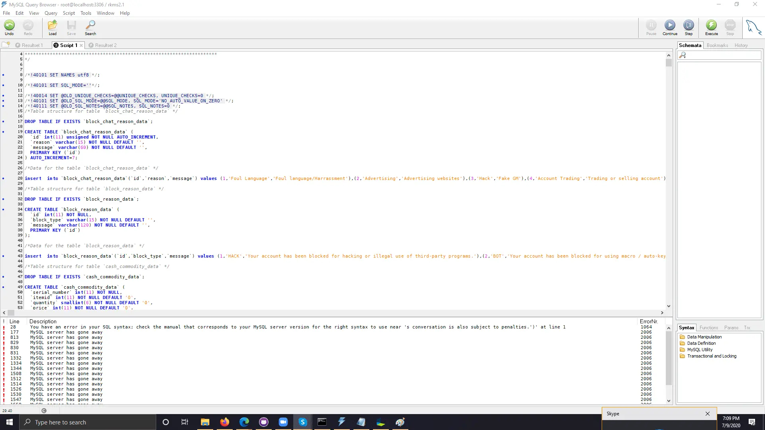Viewport: 765px width, 430px height.
Task: Switch to the Params tab
Action: pyautogui.click(x=731, y=328)
